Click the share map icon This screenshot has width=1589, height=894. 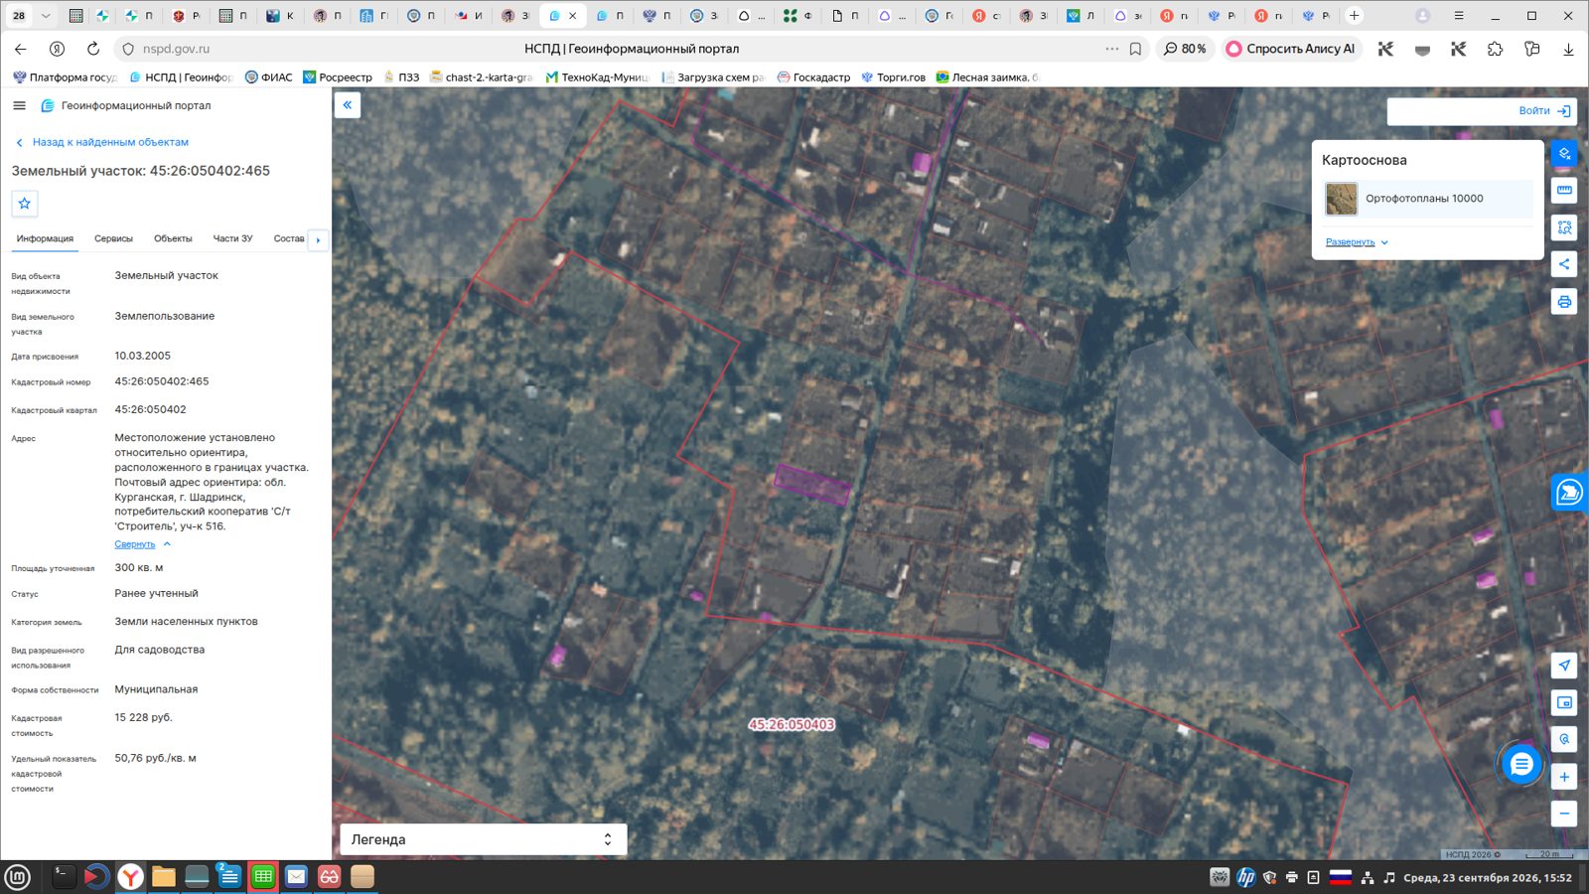click(x=1564, y=264)
